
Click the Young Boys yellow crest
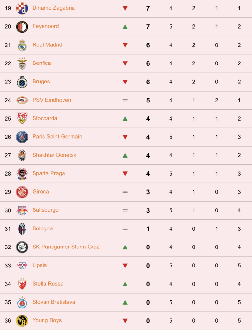22,321
